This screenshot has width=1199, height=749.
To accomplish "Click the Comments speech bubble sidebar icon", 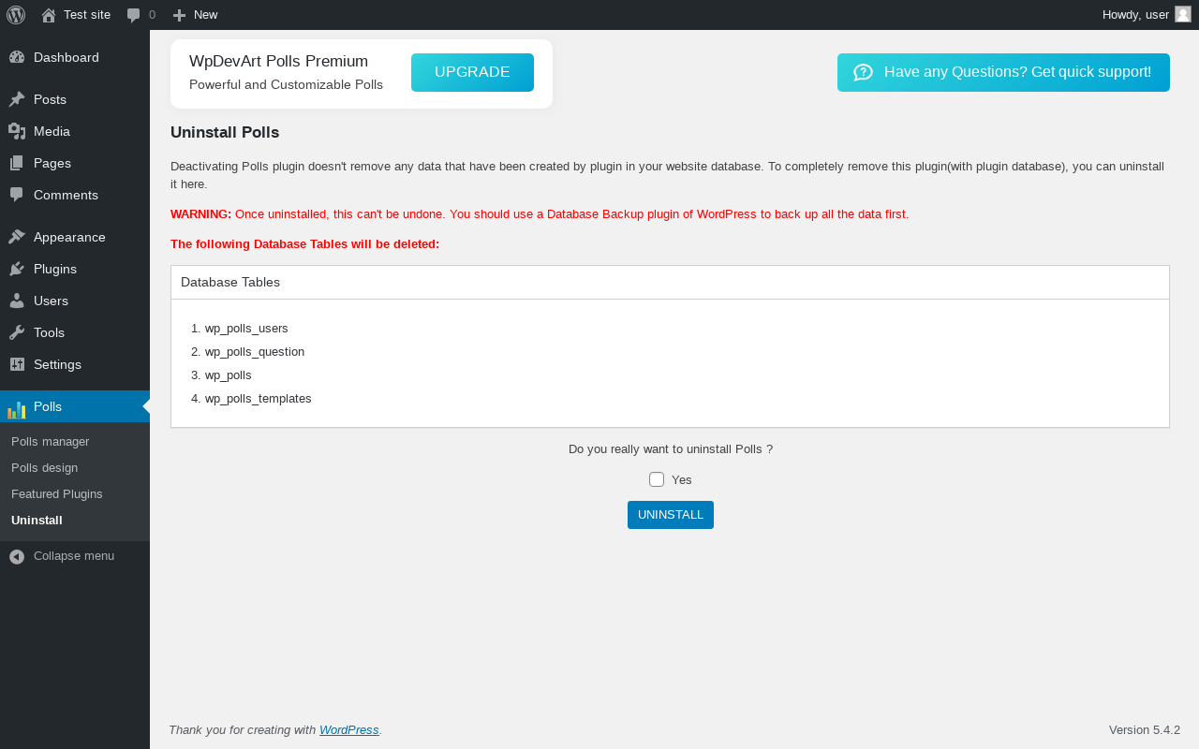I will [x=17, y=195].
